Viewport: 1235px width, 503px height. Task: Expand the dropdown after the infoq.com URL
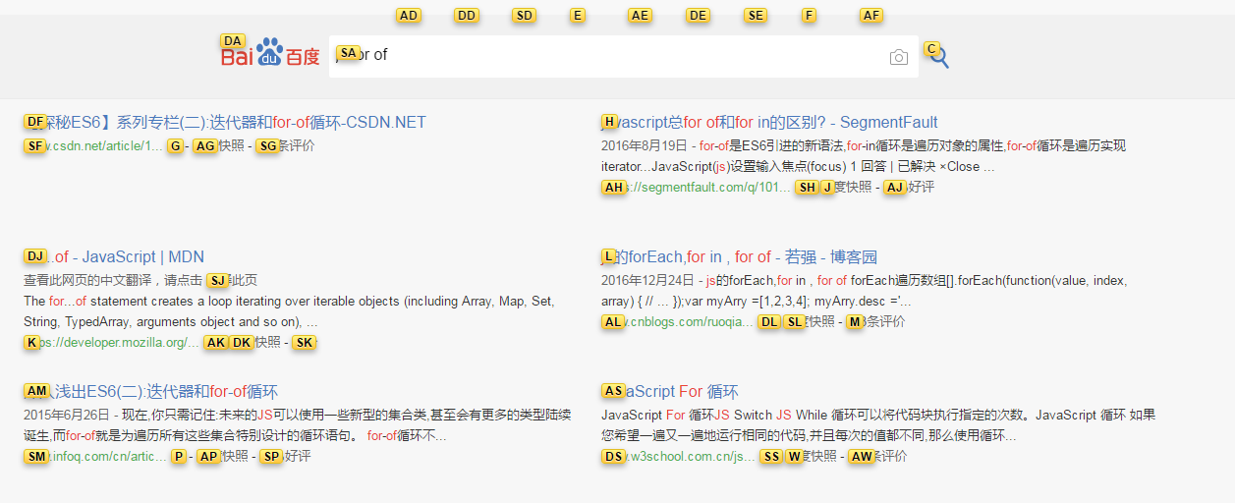coord(179,457)
